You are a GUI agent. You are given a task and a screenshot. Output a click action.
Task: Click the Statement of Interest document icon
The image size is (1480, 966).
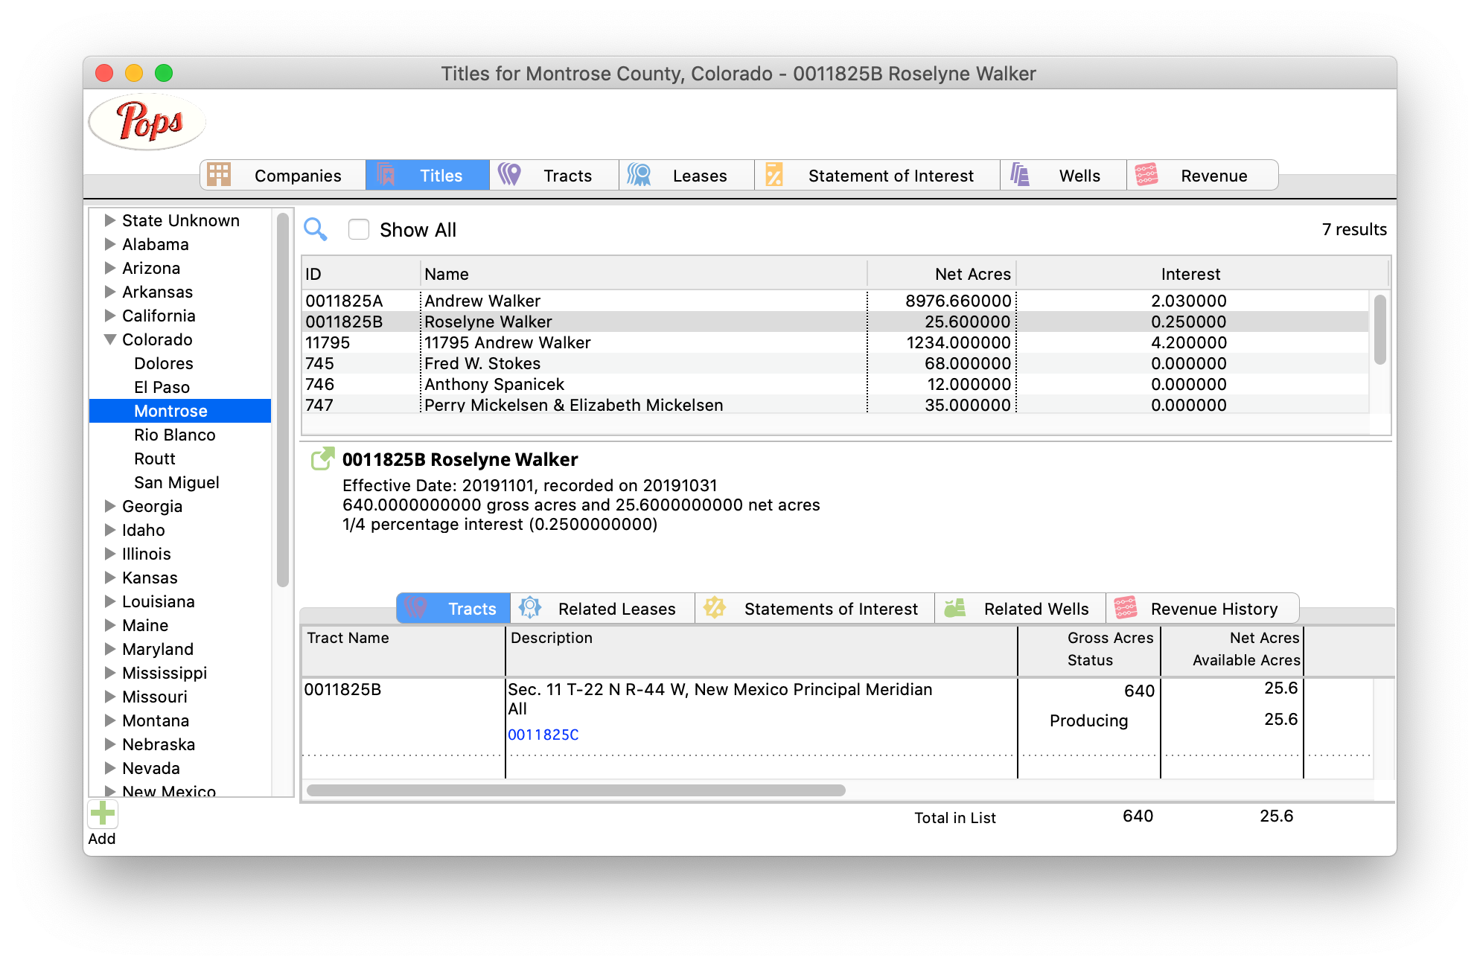pos(774,175)
